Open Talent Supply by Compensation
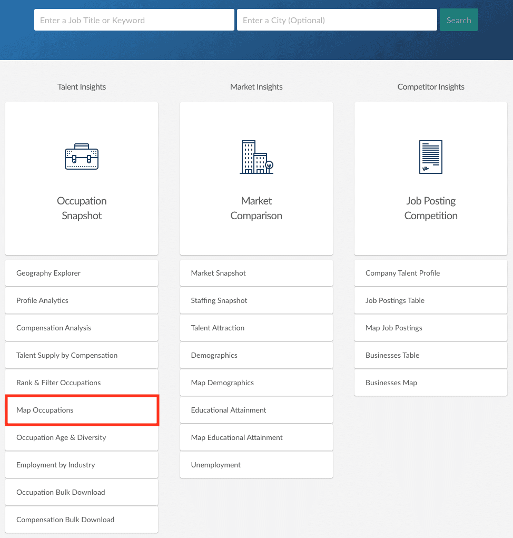Image resolution: width=513 pixels, height=538 pixels. tap(82, 355)
